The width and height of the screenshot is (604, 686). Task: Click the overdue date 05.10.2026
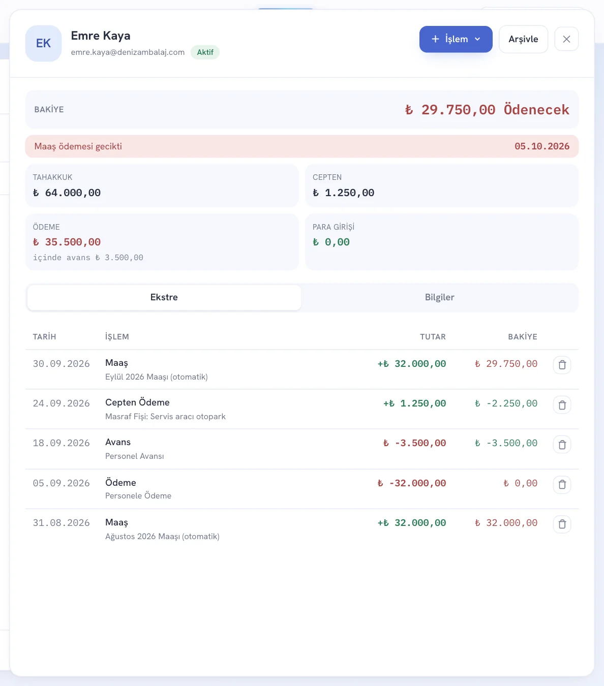point(542,146)
